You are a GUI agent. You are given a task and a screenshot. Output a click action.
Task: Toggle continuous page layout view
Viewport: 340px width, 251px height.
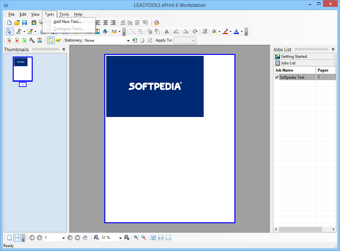click(x=17, y=238)
